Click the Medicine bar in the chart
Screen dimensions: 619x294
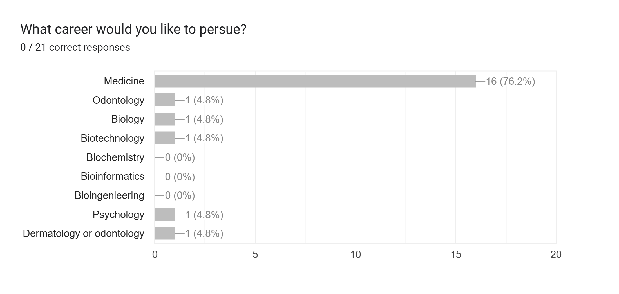[x=315, y=81]
